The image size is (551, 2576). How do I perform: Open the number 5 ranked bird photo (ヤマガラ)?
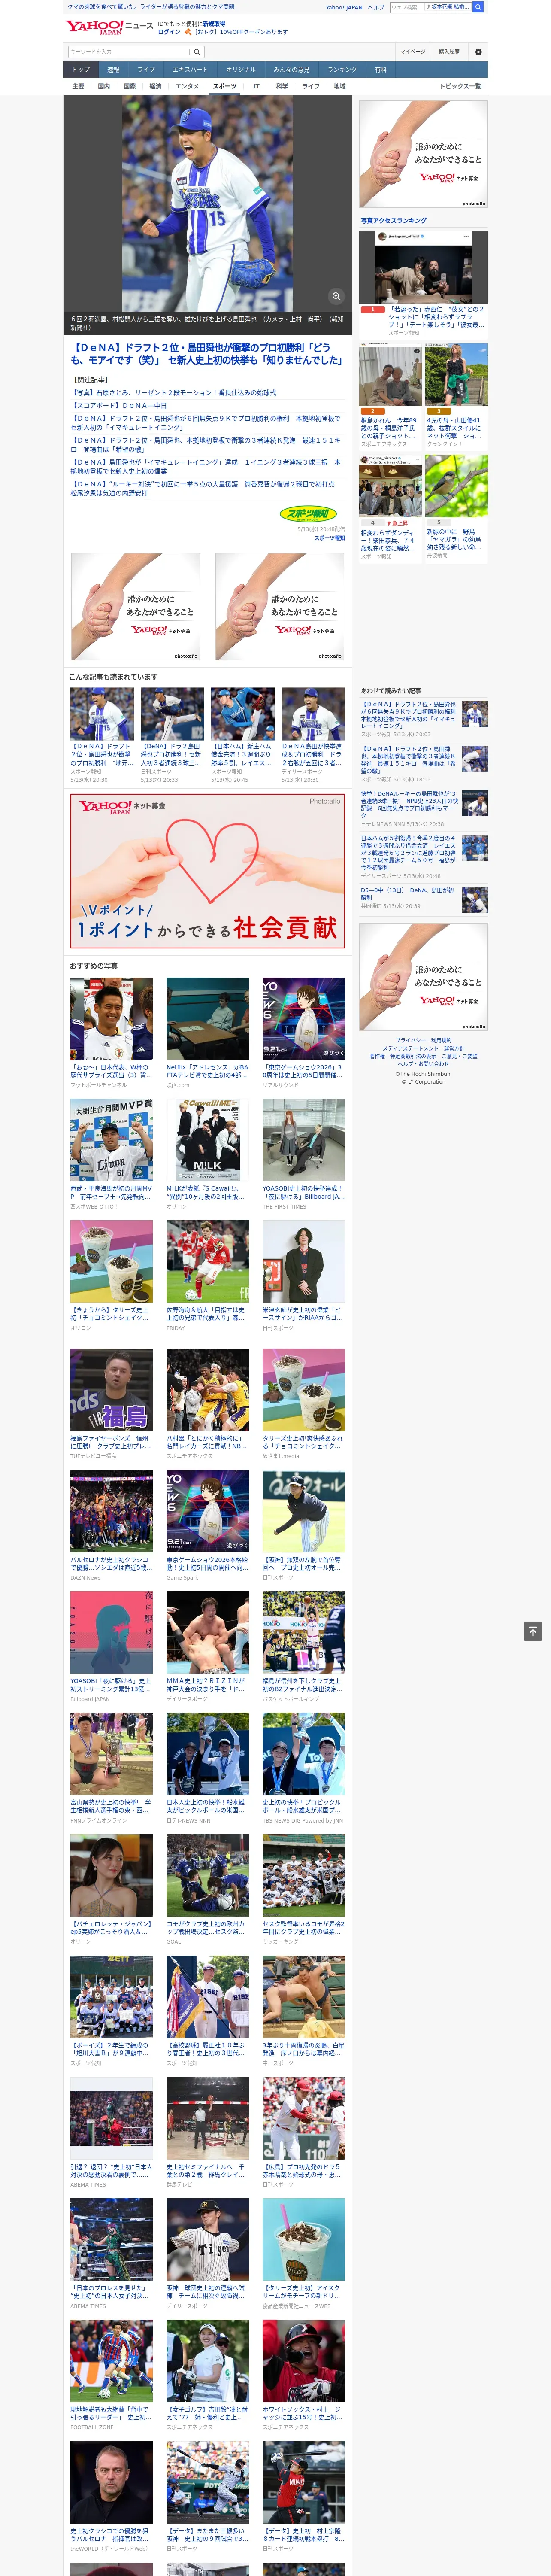pos(457,485)
